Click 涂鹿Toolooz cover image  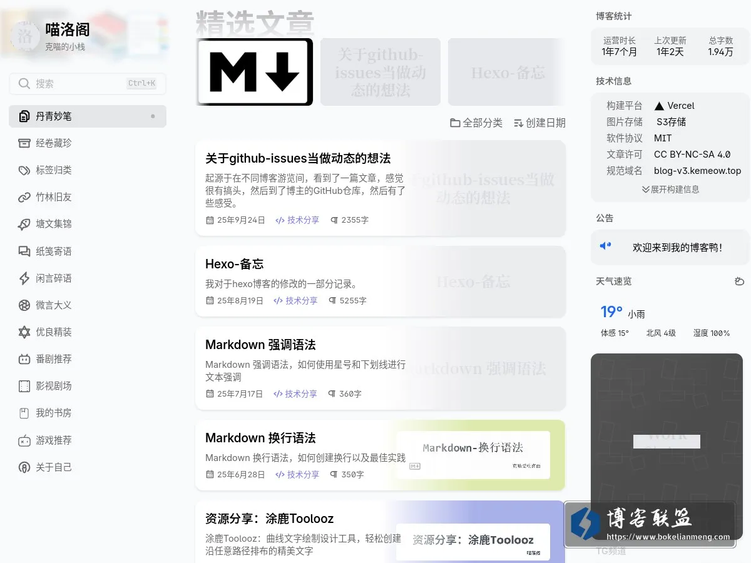pos(473,541)
